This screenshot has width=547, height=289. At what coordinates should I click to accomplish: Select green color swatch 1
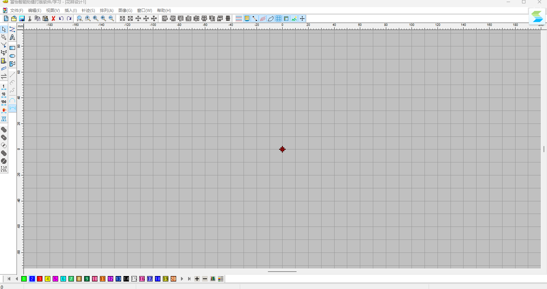point(24,279)
